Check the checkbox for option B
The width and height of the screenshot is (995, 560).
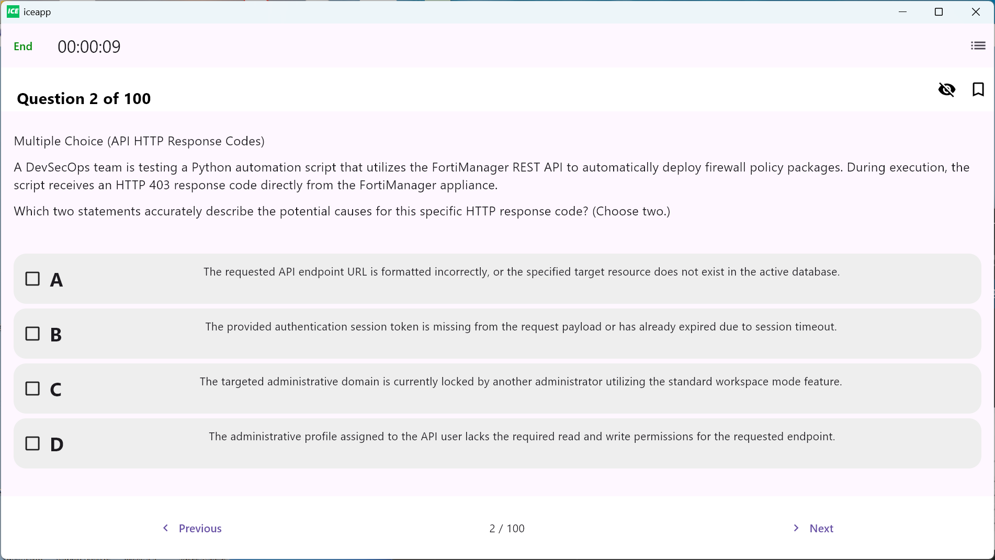pos(32,334)
